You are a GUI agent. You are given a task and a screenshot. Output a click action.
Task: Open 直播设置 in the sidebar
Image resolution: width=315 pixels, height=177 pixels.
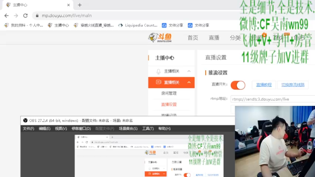click(169, 104)
